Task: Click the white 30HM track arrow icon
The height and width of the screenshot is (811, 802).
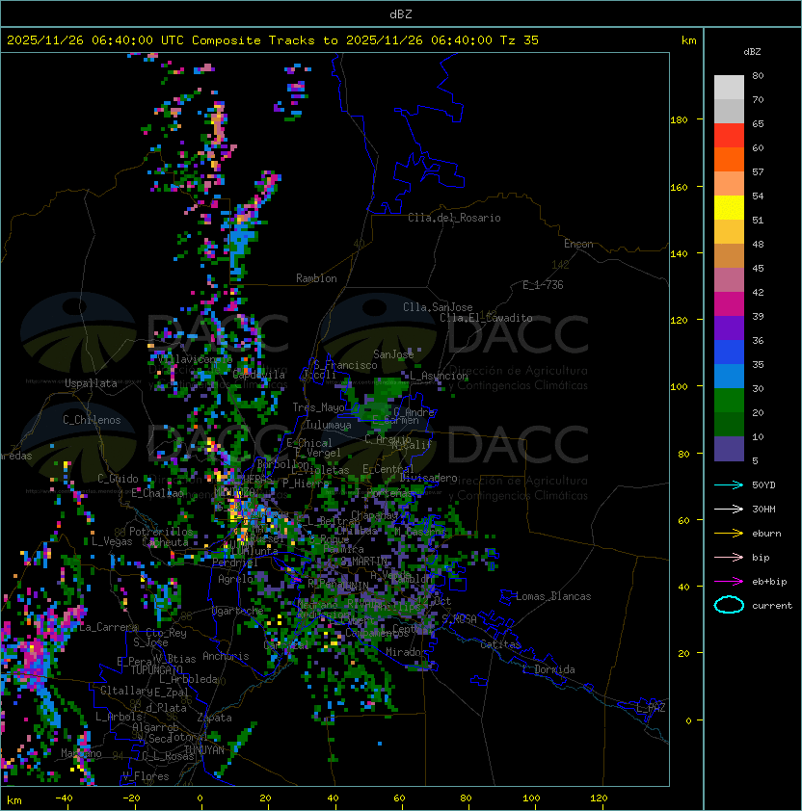Action: click(729, 509)
